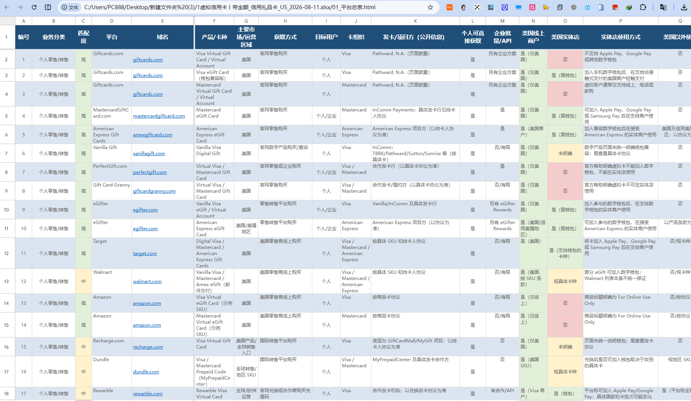Go back using the browser back arrow
691x401 pixels.
[7, 7]
